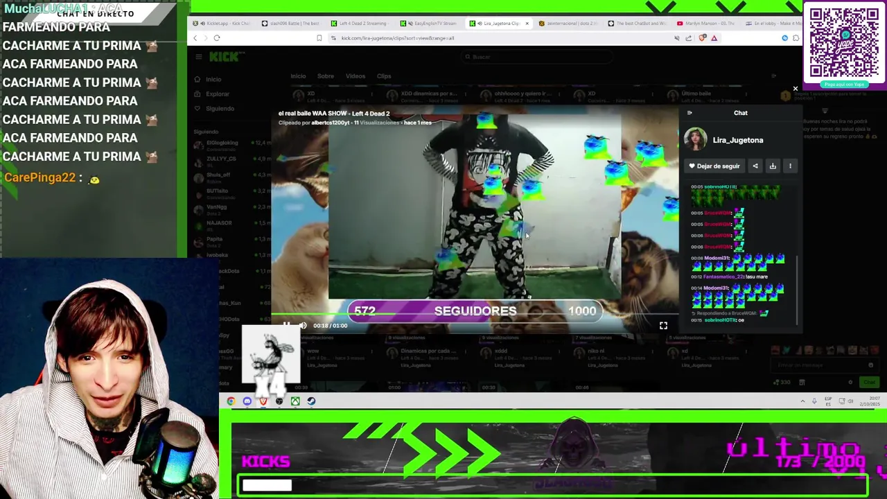Close the Lira_Jugetona Clips tab
887x499 pixels.
[527, 24]
